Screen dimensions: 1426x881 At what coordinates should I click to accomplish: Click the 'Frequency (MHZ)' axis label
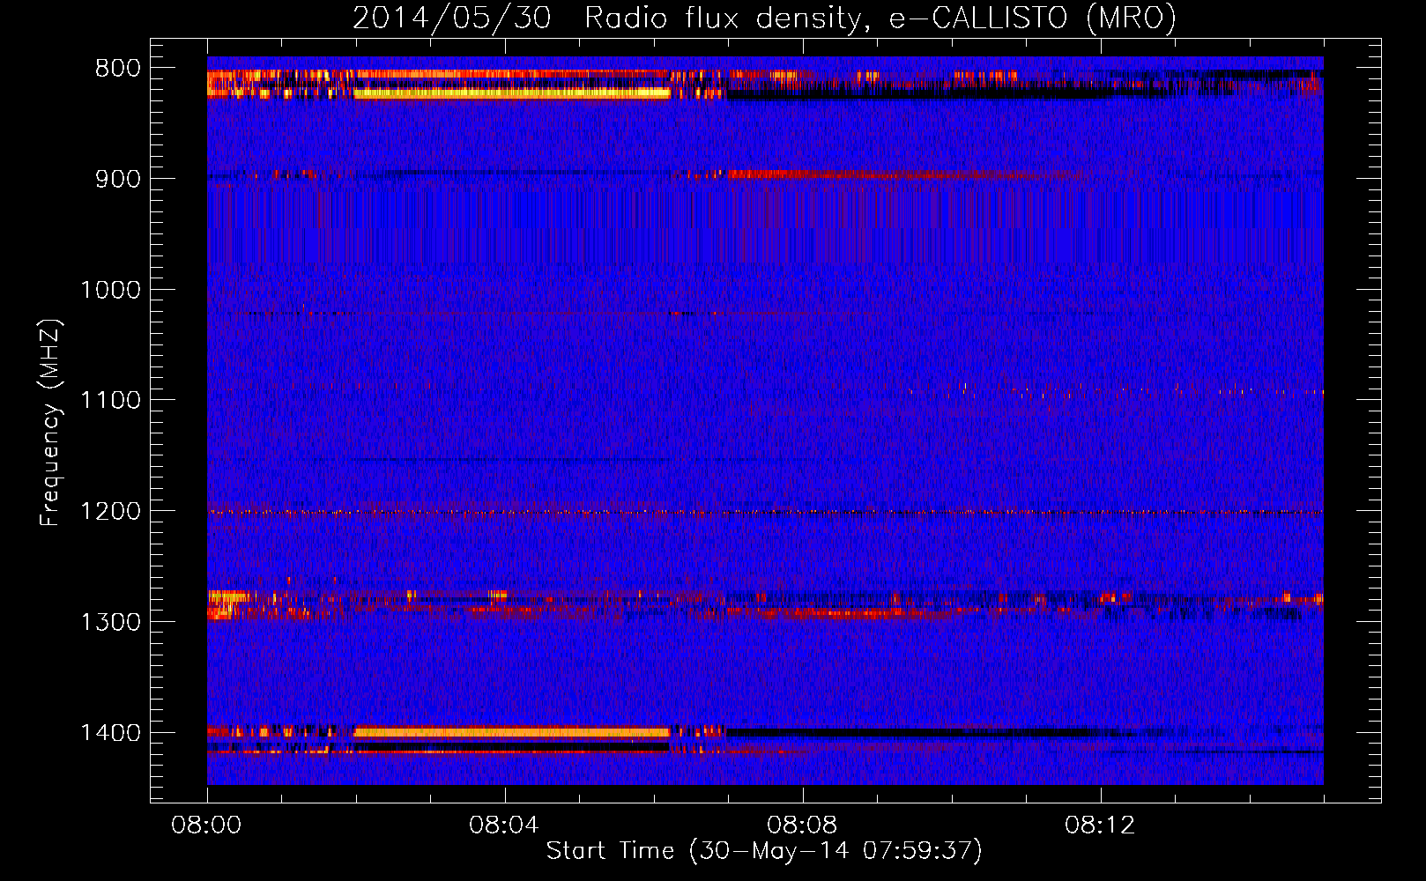point(50,423)
